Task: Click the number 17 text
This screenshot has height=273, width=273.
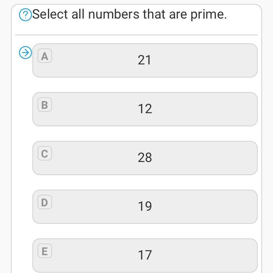Action: (145, 255)
